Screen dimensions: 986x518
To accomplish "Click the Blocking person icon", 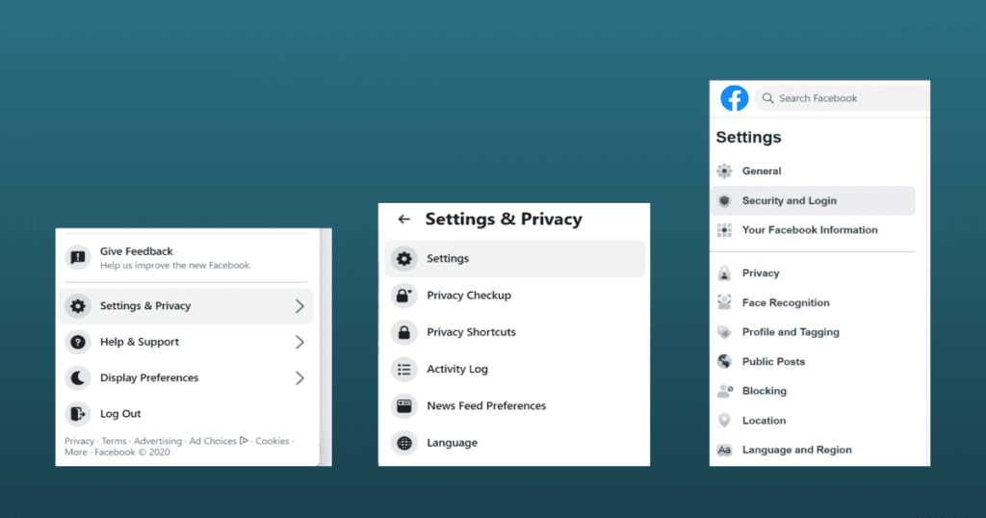I will point(725,391).
